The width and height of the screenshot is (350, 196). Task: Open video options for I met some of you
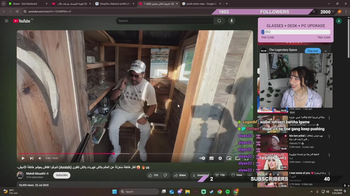[329, 173]
